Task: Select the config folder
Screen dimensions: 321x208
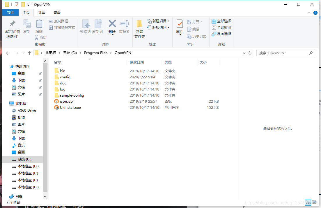Action: coord(63,77)
